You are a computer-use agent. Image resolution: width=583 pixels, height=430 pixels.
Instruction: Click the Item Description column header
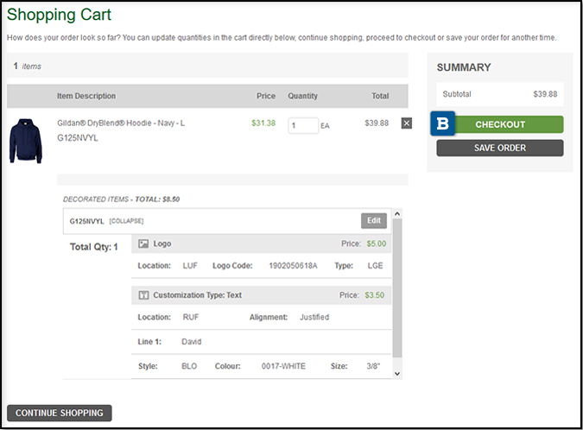[x=86, y=96]
